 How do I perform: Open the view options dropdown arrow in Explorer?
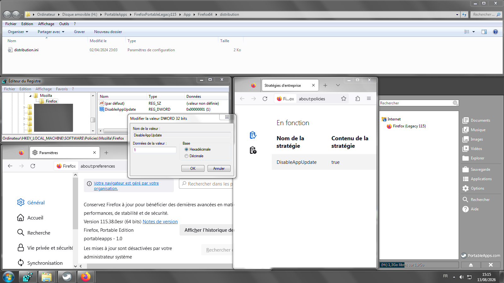click(473, 32)
